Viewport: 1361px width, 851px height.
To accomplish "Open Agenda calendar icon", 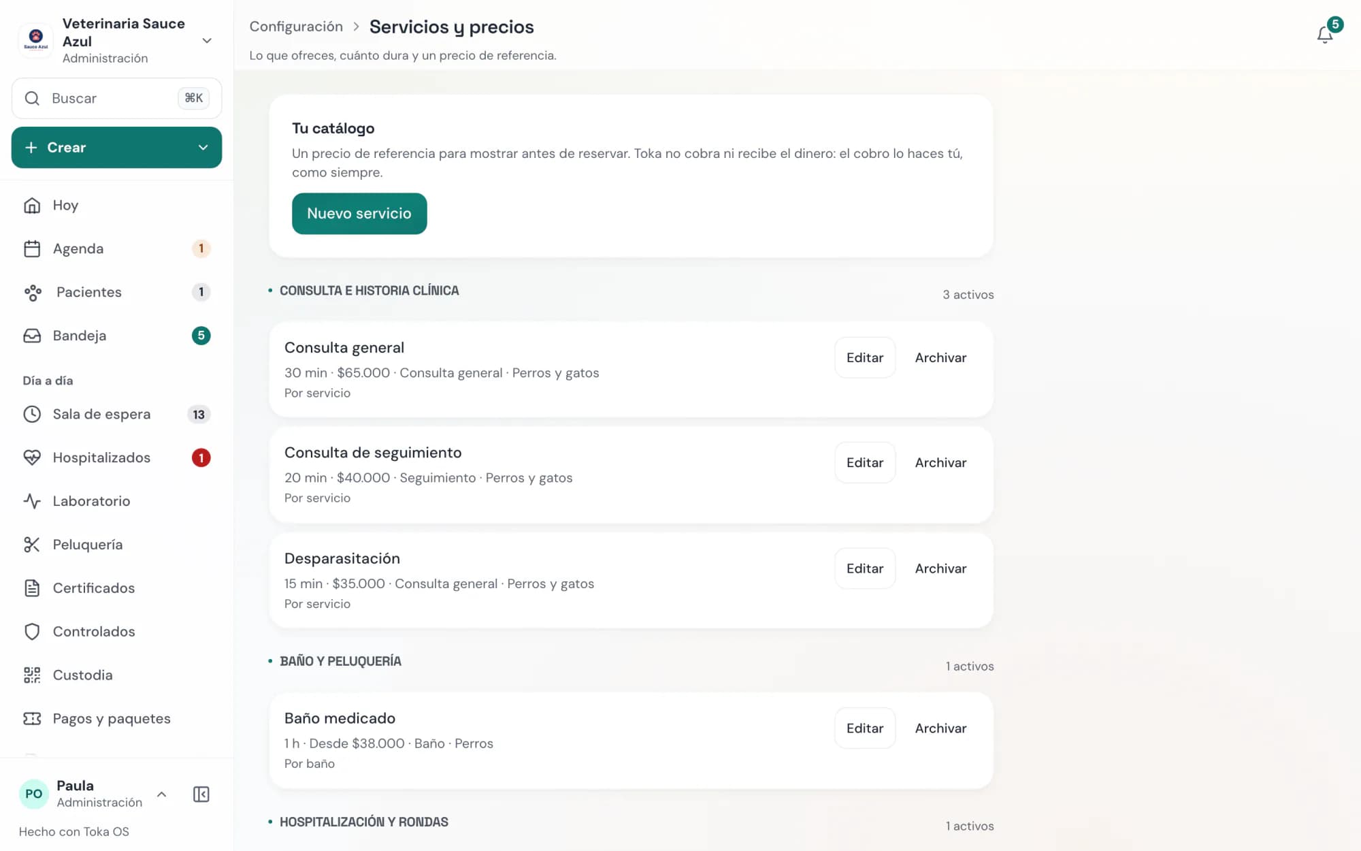I will 32,248.
